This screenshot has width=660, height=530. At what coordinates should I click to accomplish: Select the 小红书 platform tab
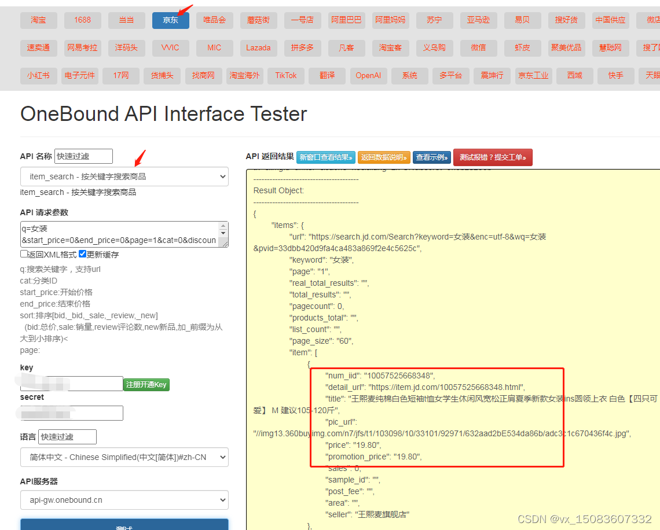coord(39,76)
